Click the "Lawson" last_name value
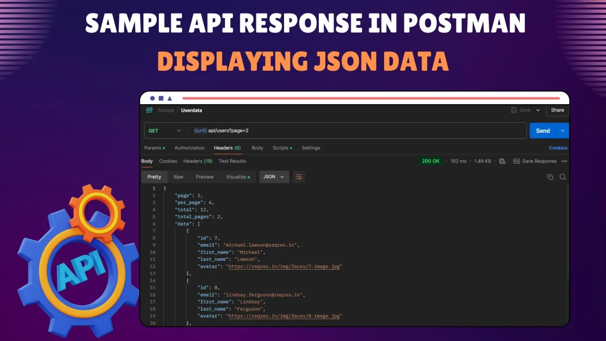The height and width of the screenshot is (341, 606). pyautogui.click(x=245, y=259)
